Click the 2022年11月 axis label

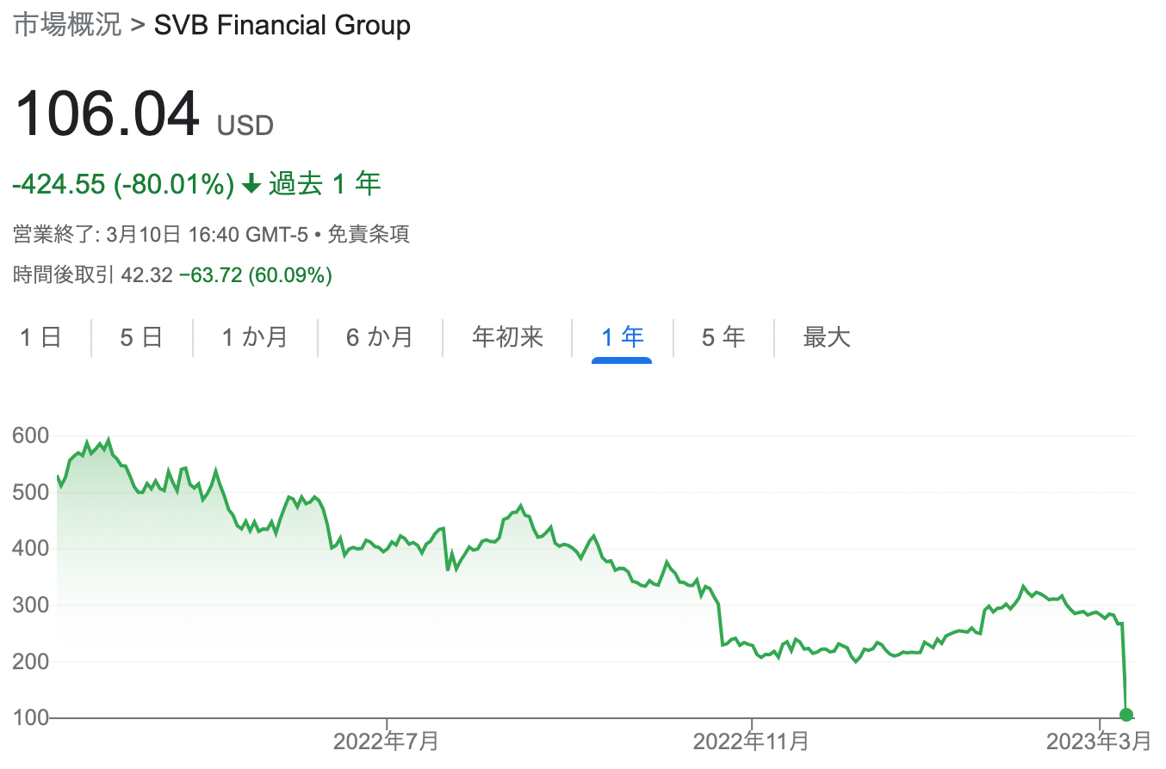(x=751, y=741)
